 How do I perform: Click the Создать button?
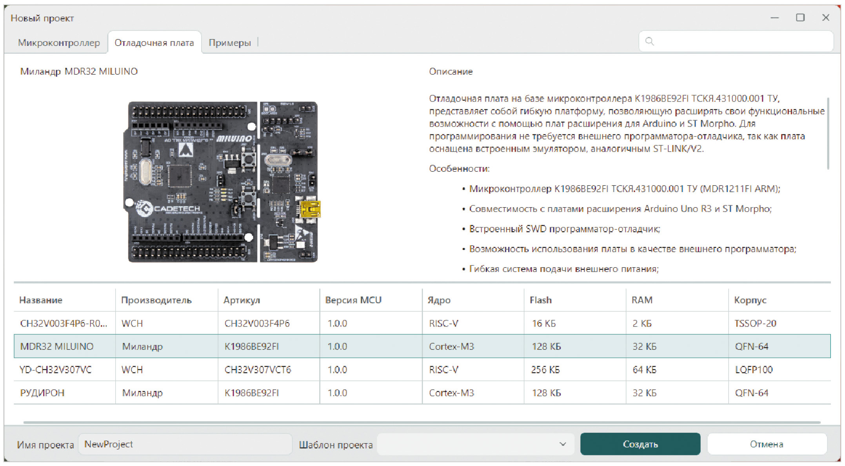[640, 444]
